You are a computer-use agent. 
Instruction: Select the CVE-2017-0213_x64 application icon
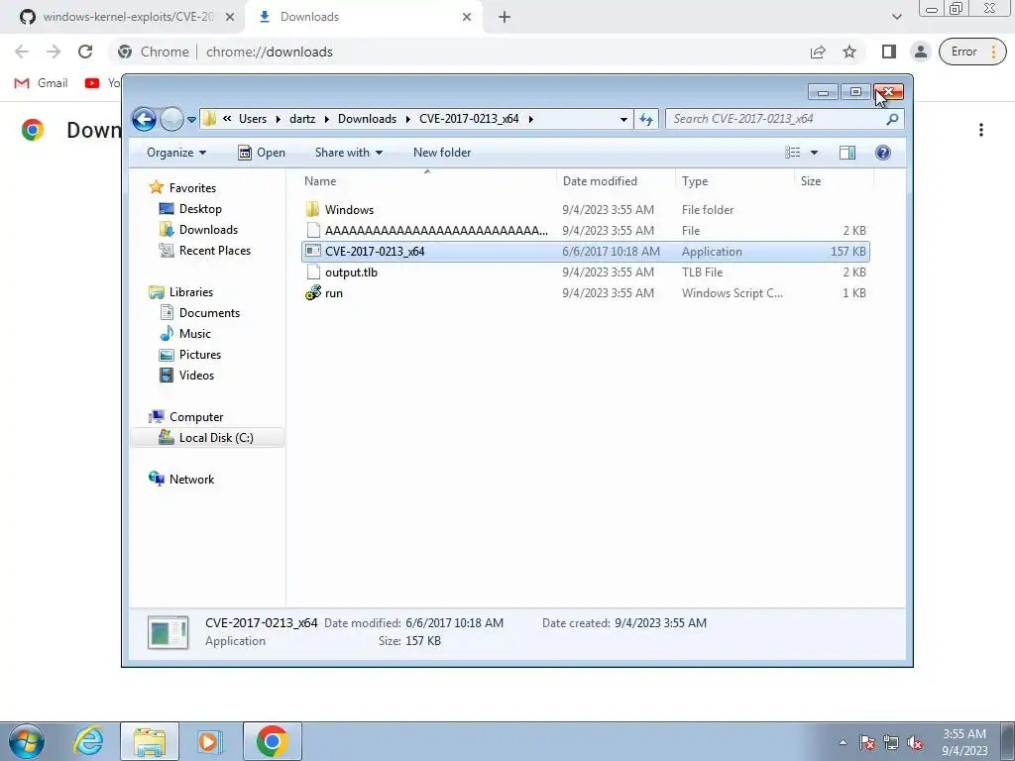click(x=313, y=251)
